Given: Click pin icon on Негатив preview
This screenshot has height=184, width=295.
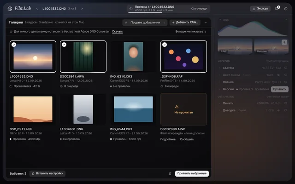Looking at the screenshot, I should click(x=284, y=42).
